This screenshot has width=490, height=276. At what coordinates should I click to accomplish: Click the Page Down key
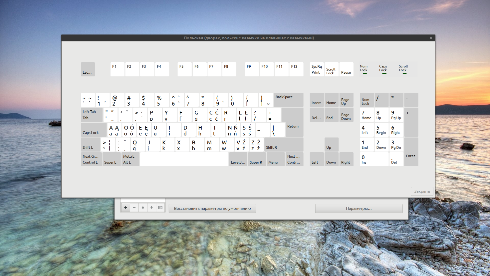tap(346, 115)
